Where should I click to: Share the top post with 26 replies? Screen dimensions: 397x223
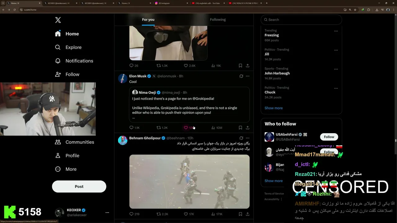pos(248,66)
